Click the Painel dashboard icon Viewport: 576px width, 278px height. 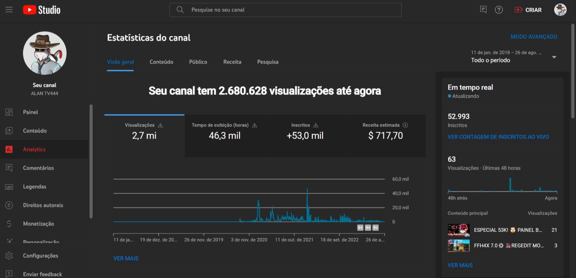(9, 112)
